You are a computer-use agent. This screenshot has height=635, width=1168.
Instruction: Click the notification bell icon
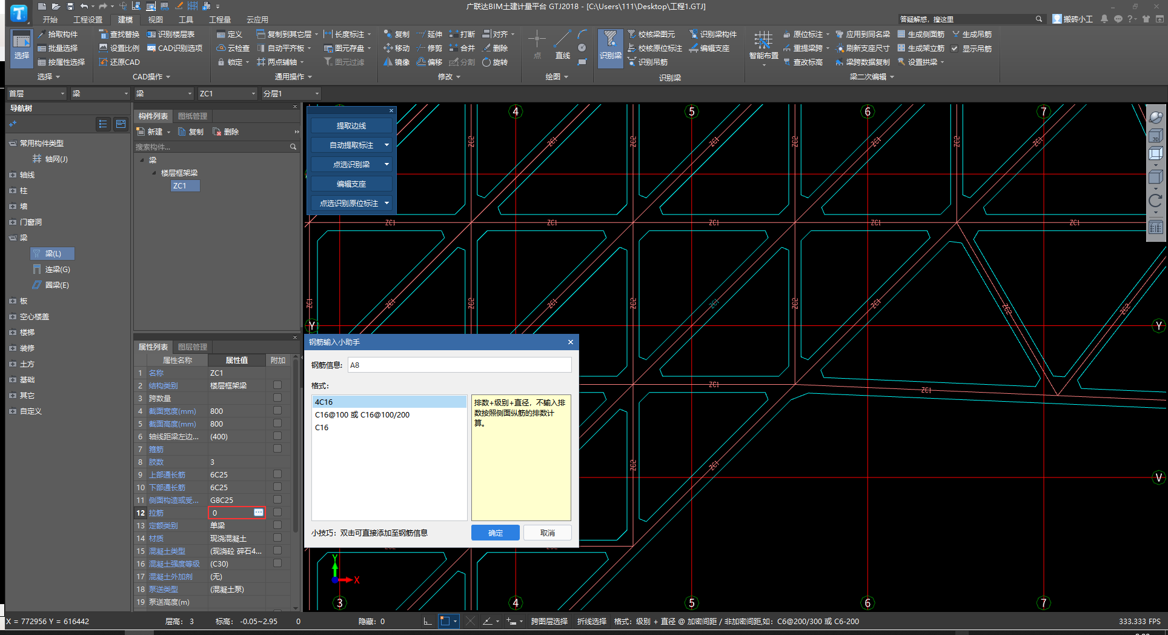point(1104,19)
